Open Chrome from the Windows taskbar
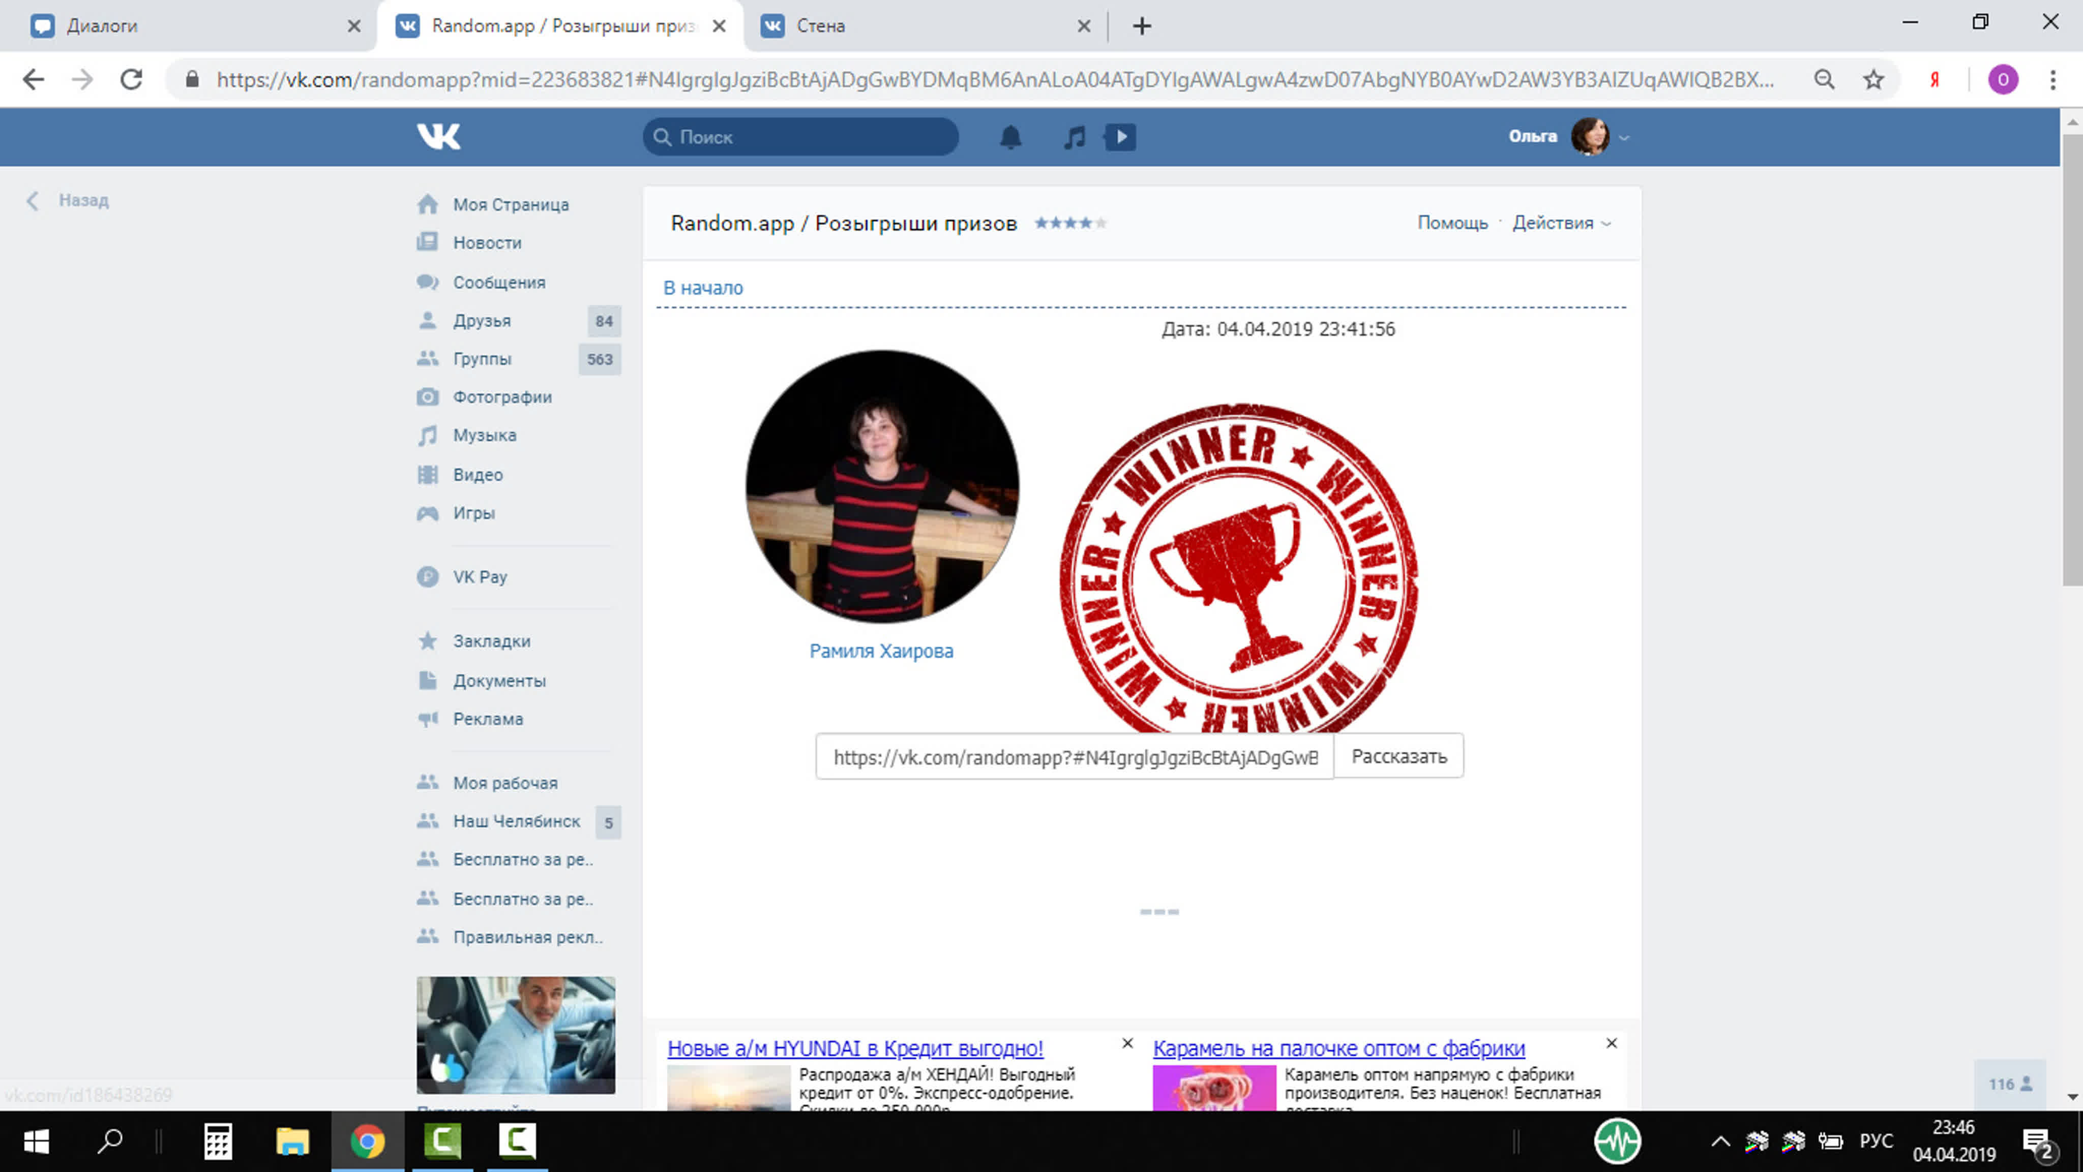 tap(367, 1142)
